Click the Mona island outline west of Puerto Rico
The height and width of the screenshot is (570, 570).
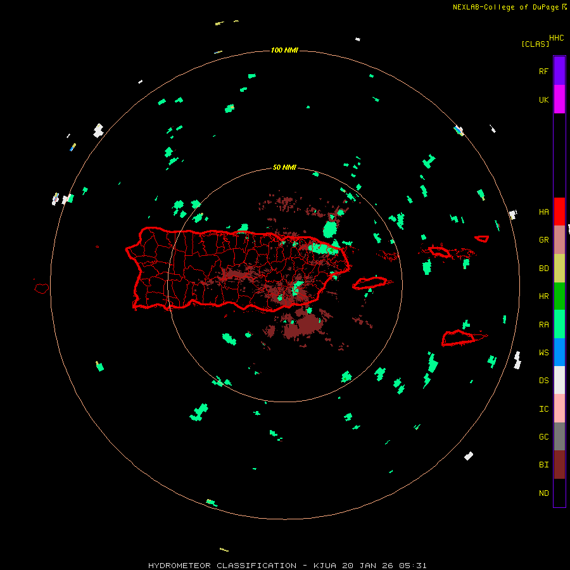(x=41, y=288)
